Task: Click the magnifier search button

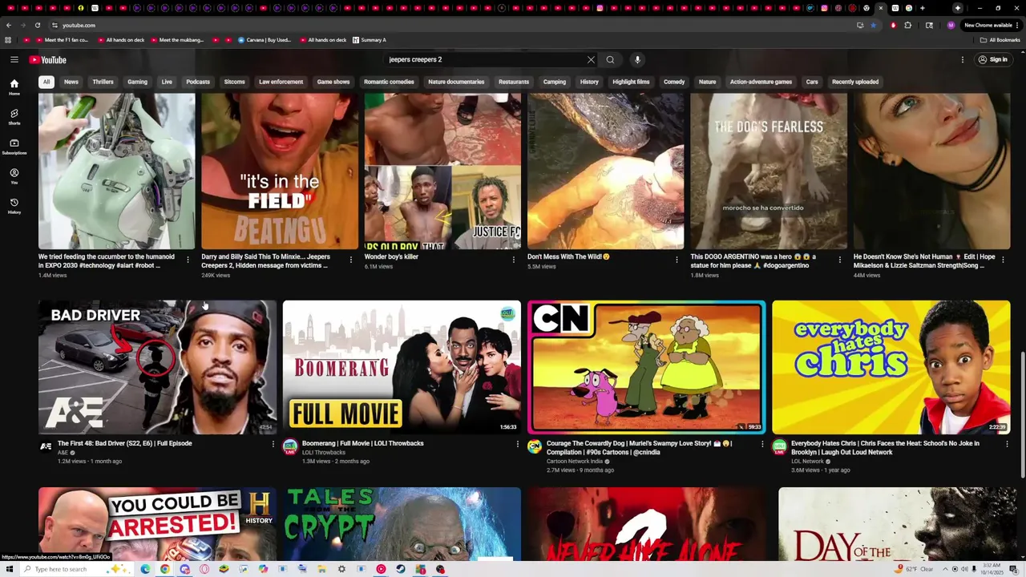Action: tap(610, 59)
